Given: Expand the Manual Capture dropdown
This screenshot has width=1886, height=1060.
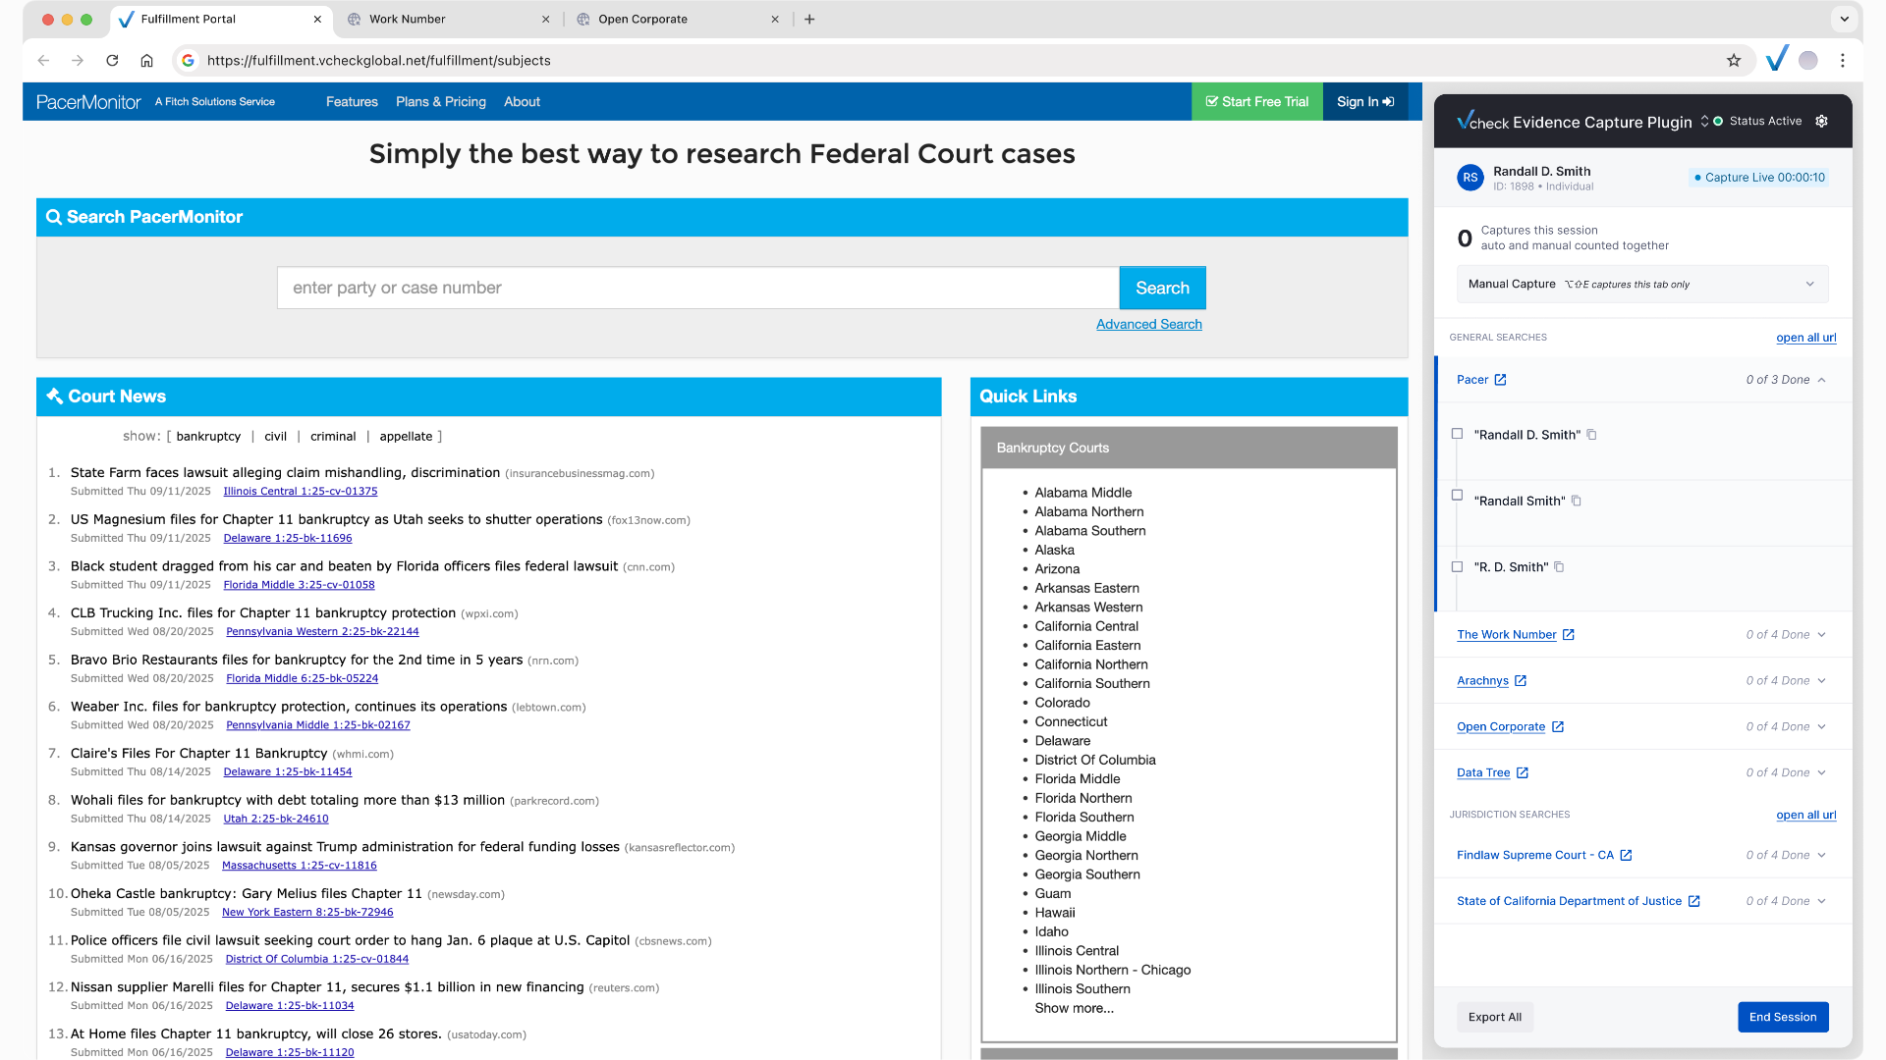Looking at the screenshot, I should 1642,285.
